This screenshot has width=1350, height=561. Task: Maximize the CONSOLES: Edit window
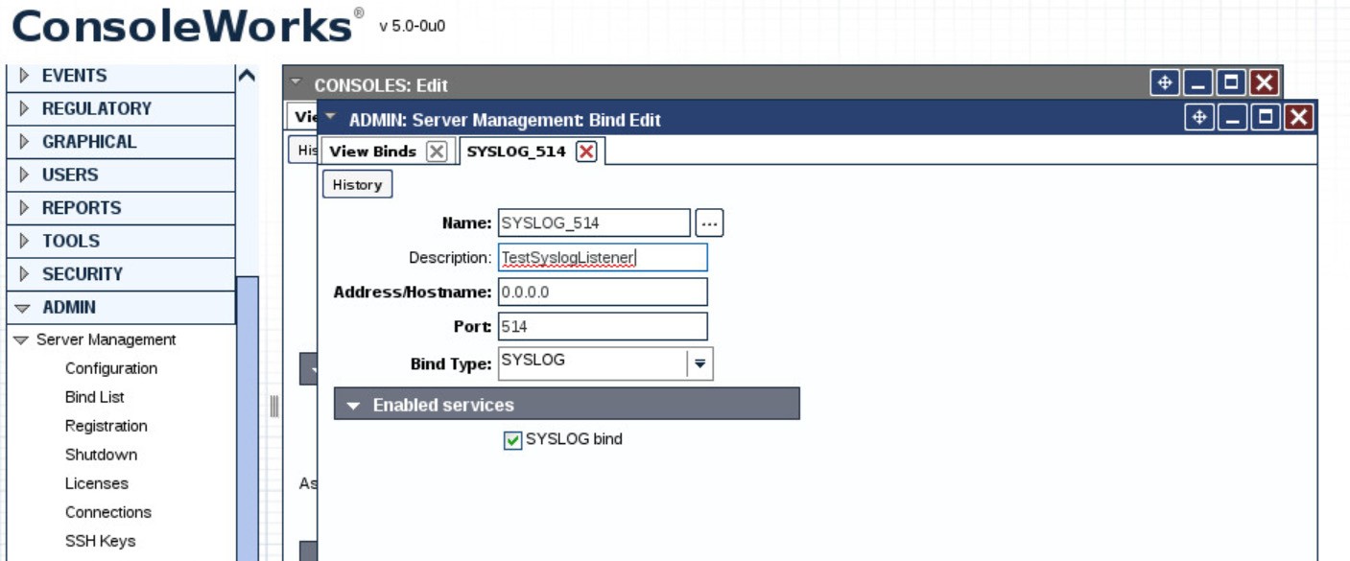click(x=1231, y=84)
